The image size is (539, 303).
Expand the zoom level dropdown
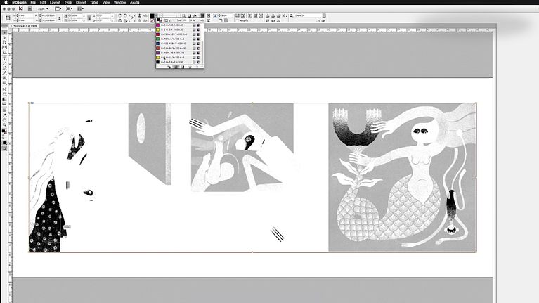pyautogui.click(x=42, y=9)
